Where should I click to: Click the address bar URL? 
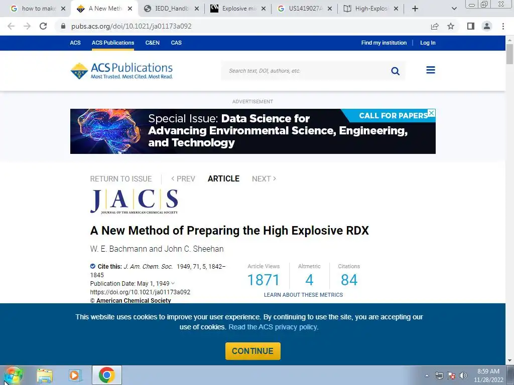tap(131, 26)
